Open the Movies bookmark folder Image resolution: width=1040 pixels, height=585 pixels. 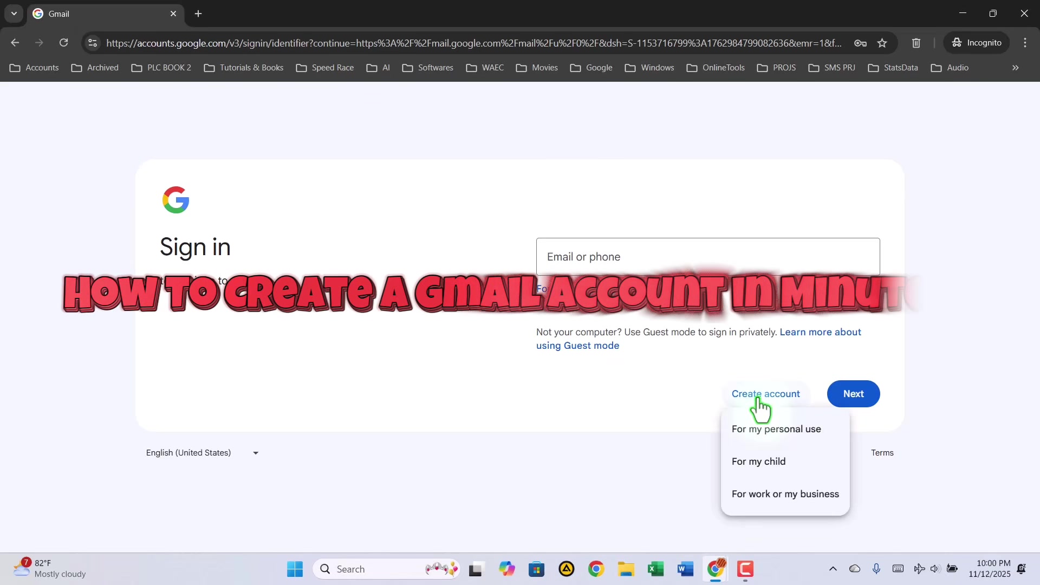(x=537, y=68)
